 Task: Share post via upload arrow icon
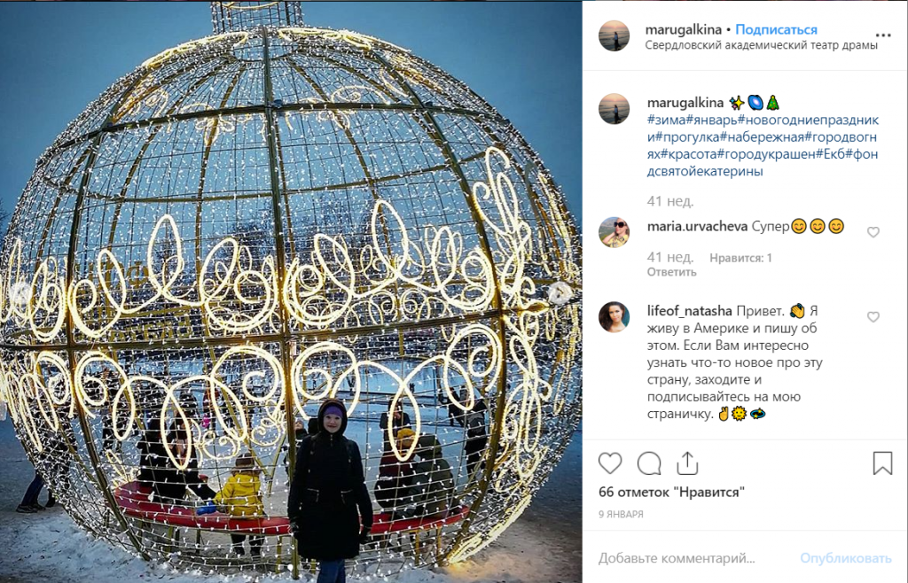[687, 463]
